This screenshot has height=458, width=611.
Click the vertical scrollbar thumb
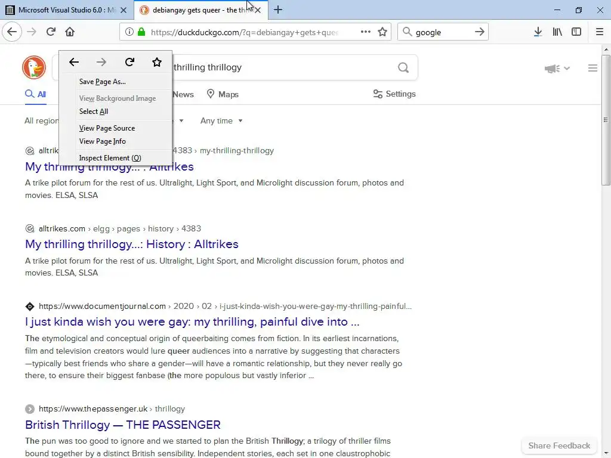point(606,120)
